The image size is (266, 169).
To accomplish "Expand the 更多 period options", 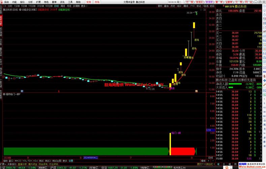I will click(84, 6).
